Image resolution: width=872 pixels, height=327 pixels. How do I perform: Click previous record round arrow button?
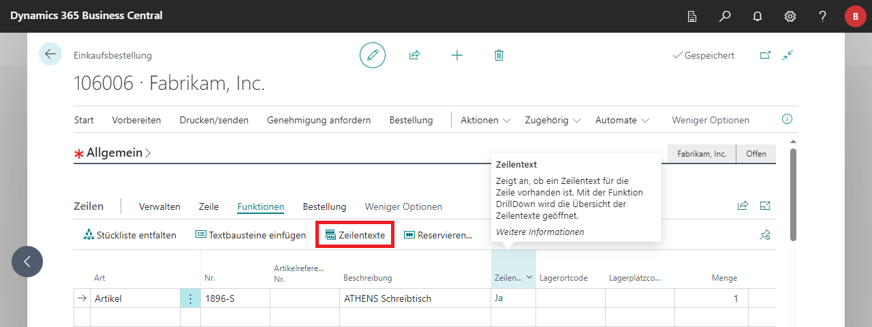tap(27, 262)
